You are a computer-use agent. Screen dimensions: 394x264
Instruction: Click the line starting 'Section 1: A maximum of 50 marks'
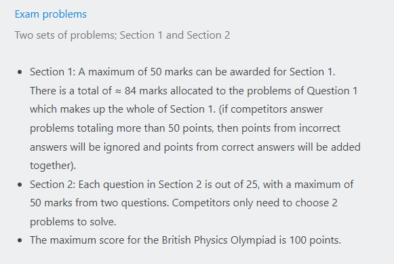point(182,72)
